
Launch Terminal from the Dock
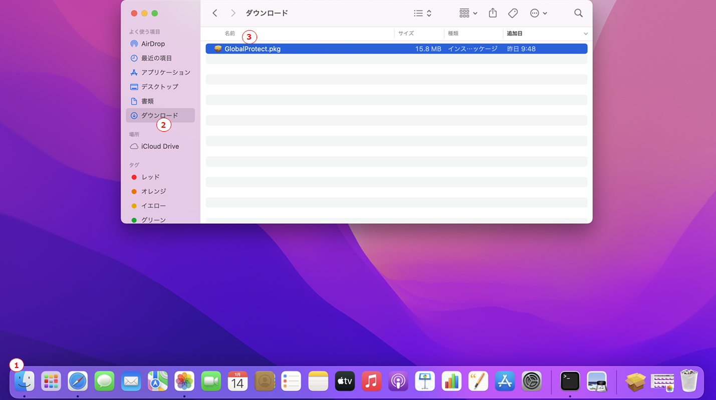tap(570, 381)
